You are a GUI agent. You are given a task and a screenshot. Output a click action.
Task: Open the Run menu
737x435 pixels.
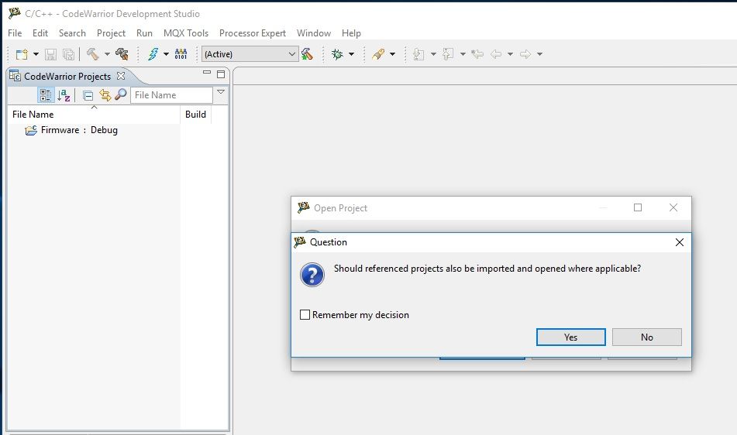(144, 33)
